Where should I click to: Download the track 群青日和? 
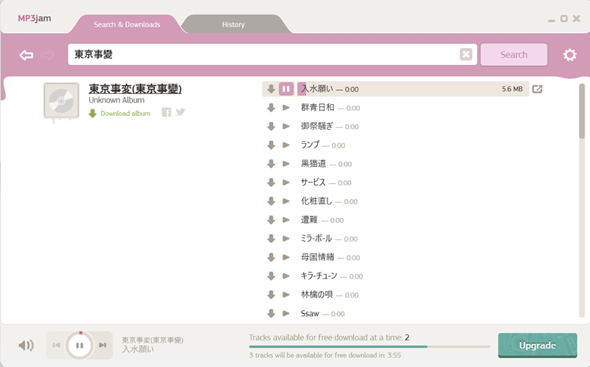pyautogui.click(x=271, y=108)
